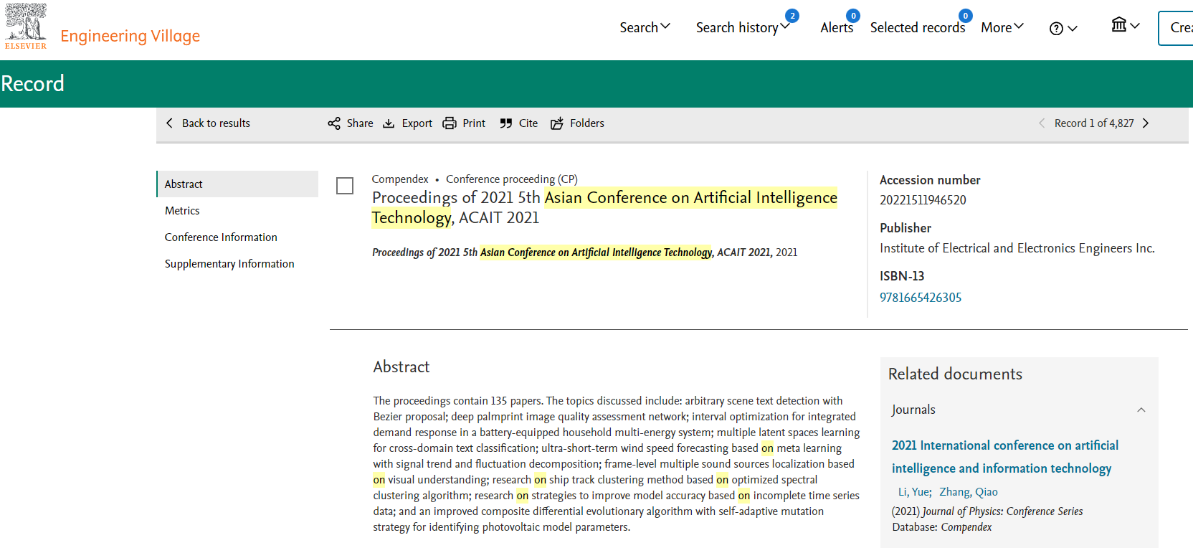The width and height of the screenshot is (1193, 548).
Task: Click the Folders icon
Action: coord(557,123)
